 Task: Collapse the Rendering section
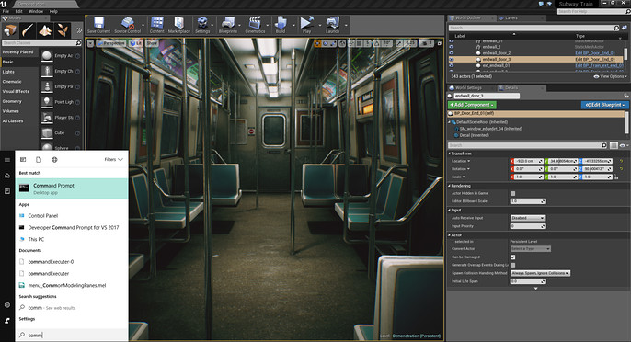point(450,186)
